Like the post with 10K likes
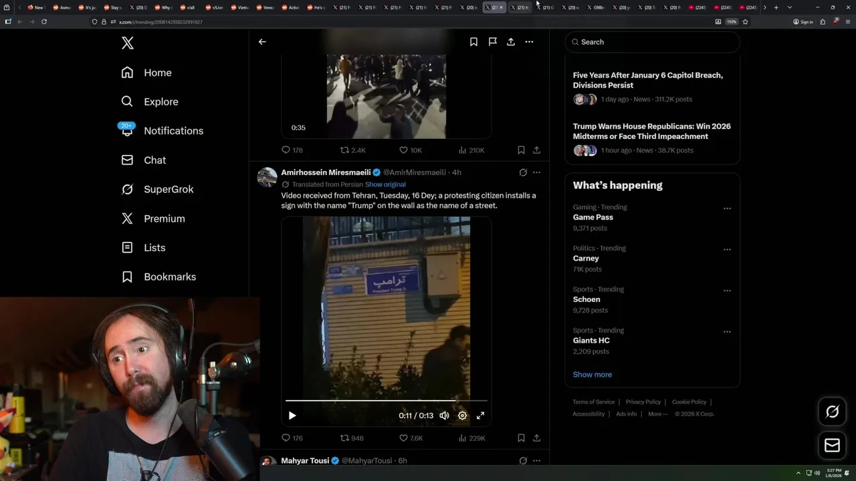The height and width of the screenshot is (481, 856). [410, 150]
